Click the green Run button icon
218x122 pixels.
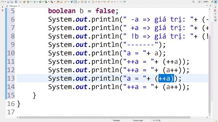(x=40, y=2)
